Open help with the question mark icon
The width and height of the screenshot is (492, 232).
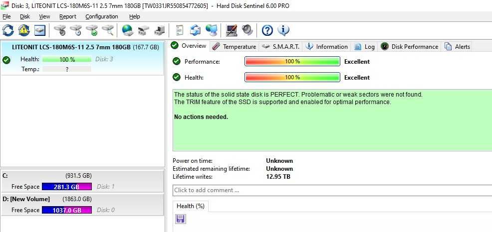tap(267, 30)
